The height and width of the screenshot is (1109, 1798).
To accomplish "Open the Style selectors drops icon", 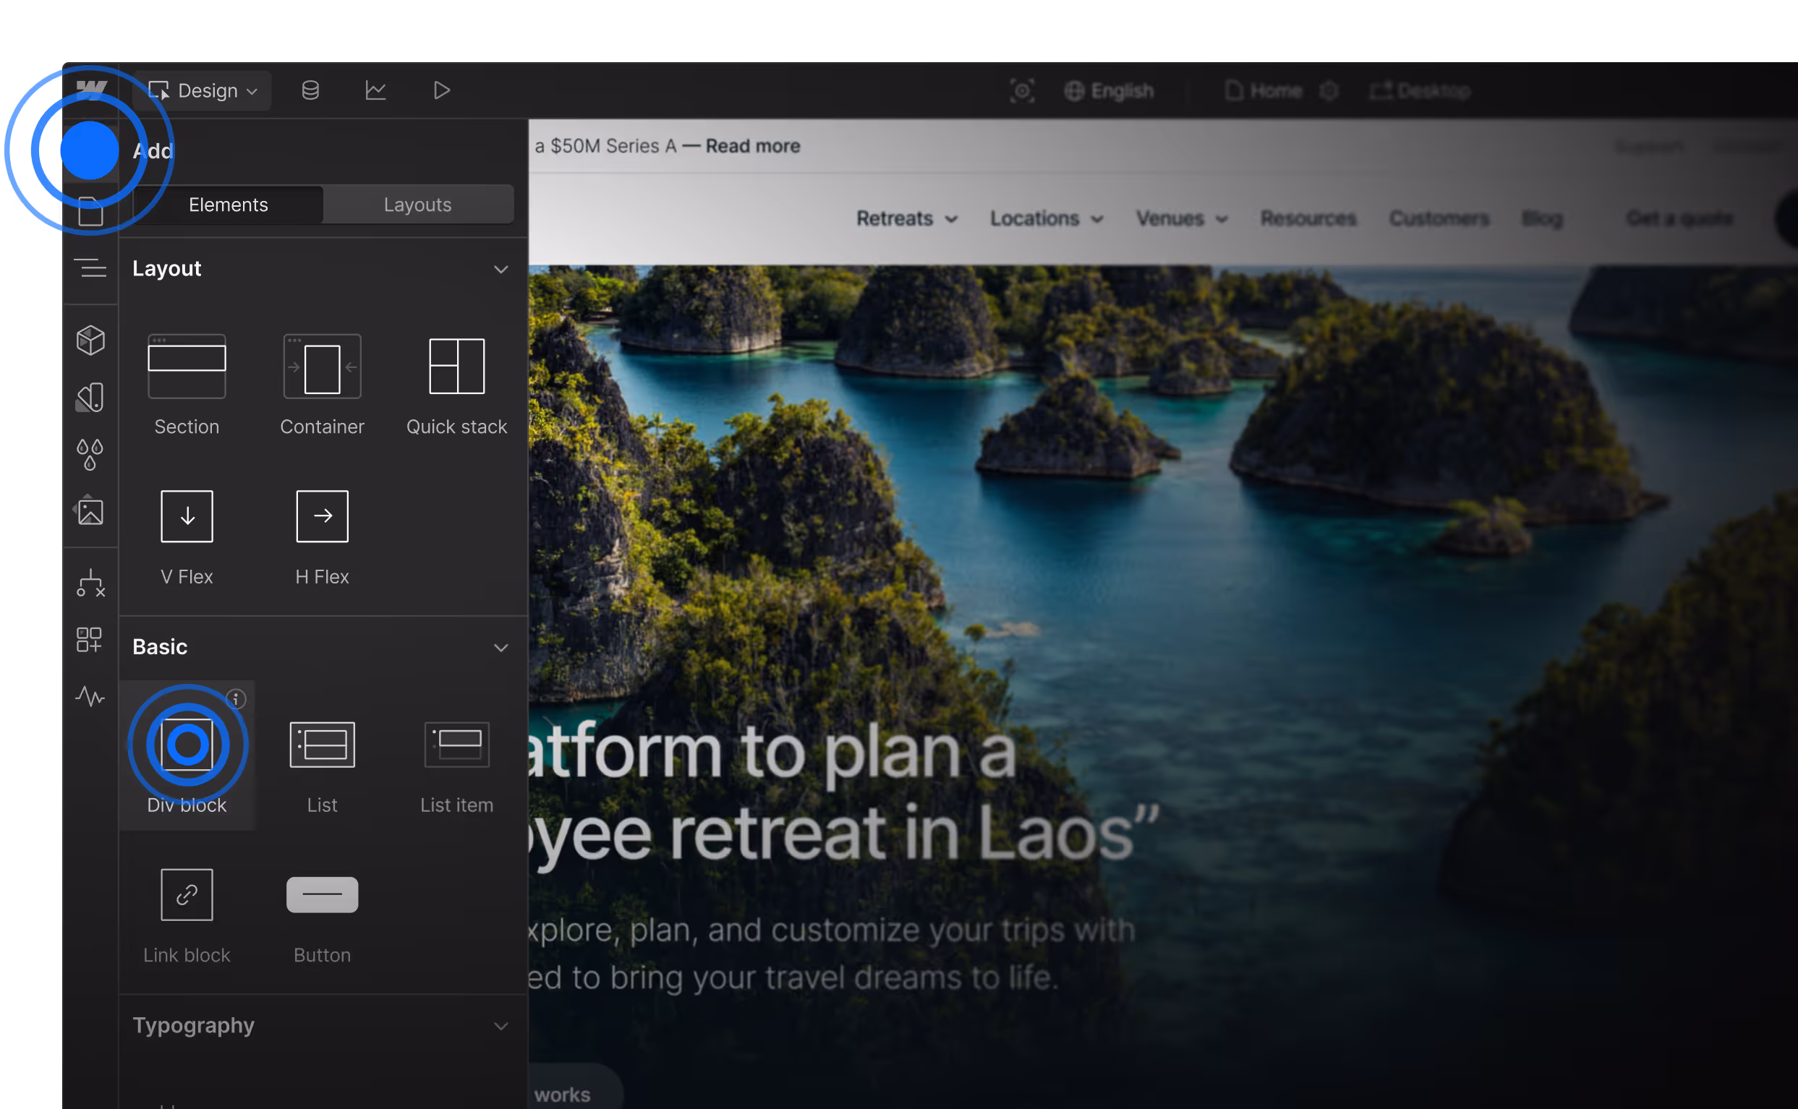I will coord(90,454).
